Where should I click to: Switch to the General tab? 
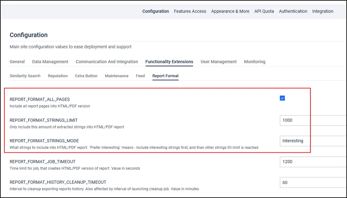(x=17, y=62)
